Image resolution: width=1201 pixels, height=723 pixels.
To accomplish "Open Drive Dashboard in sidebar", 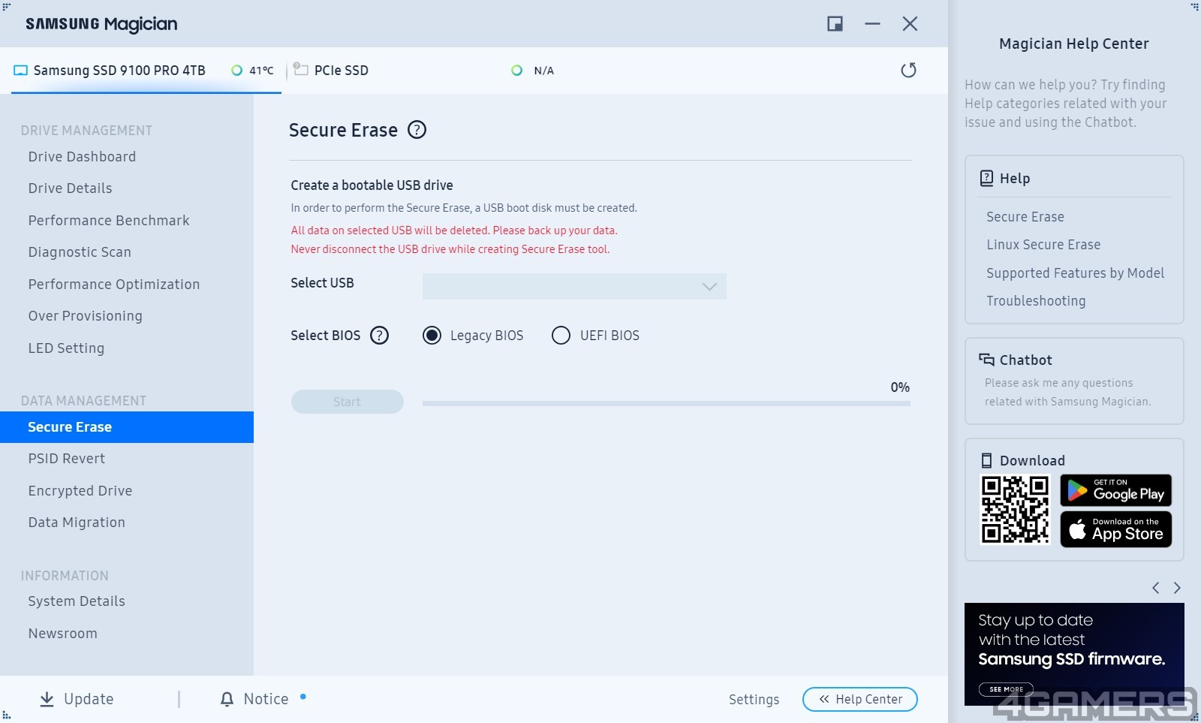I will (82, 156).
